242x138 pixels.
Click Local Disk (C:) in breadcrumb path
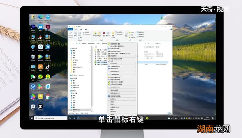92,43
